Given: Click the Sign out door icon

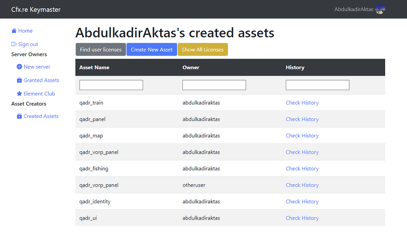Looking at the screenshot, I should click(14, 44).
